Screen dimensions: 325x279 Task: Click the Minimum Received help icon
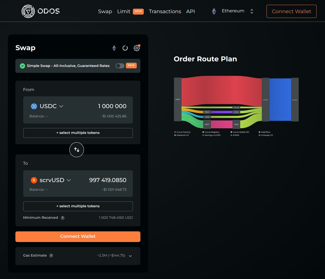click(62, 218)
